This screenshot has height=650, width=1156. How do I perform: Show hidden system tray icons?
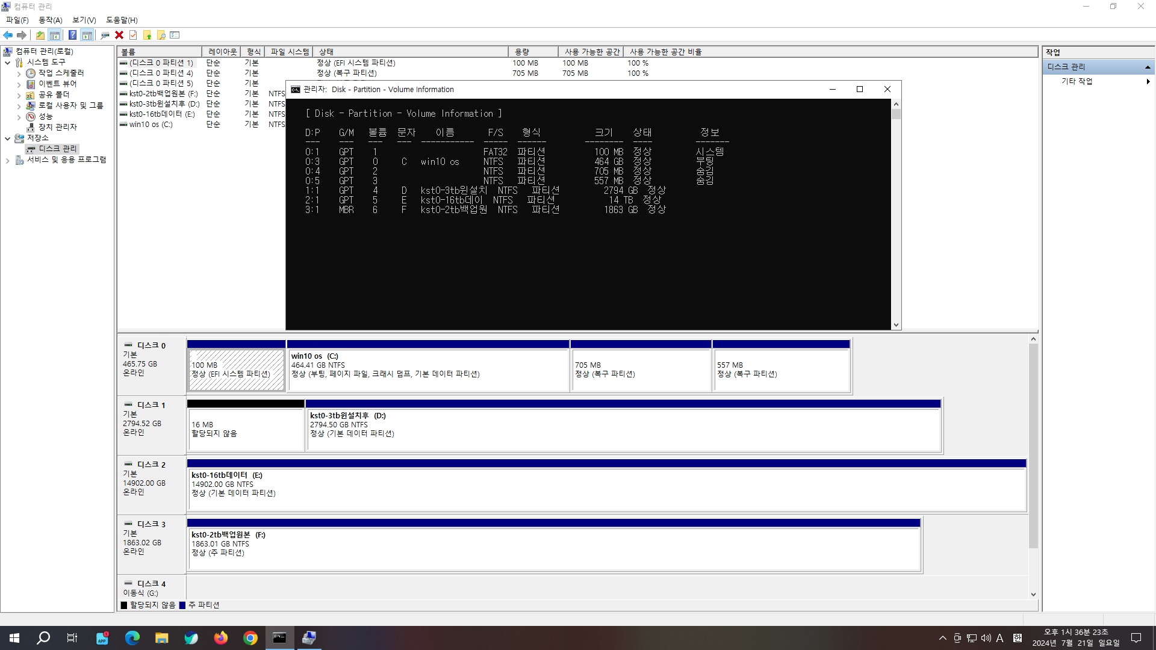click(x=943, y=638)
